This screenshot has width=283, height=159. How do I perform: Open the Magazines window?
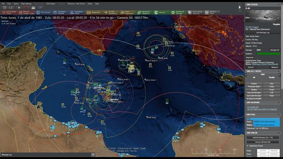(x=94, y=12)
